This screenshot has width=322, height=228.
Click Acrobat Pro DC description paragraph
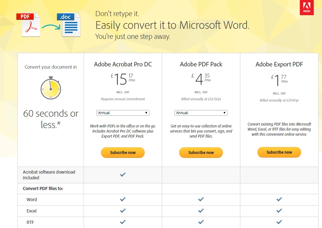pyautogui.click(x=123, y=131)
